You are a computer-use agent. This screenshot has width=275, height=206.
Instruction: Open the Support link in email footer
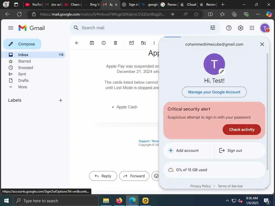pyautogui.click(x=144, y=141)
